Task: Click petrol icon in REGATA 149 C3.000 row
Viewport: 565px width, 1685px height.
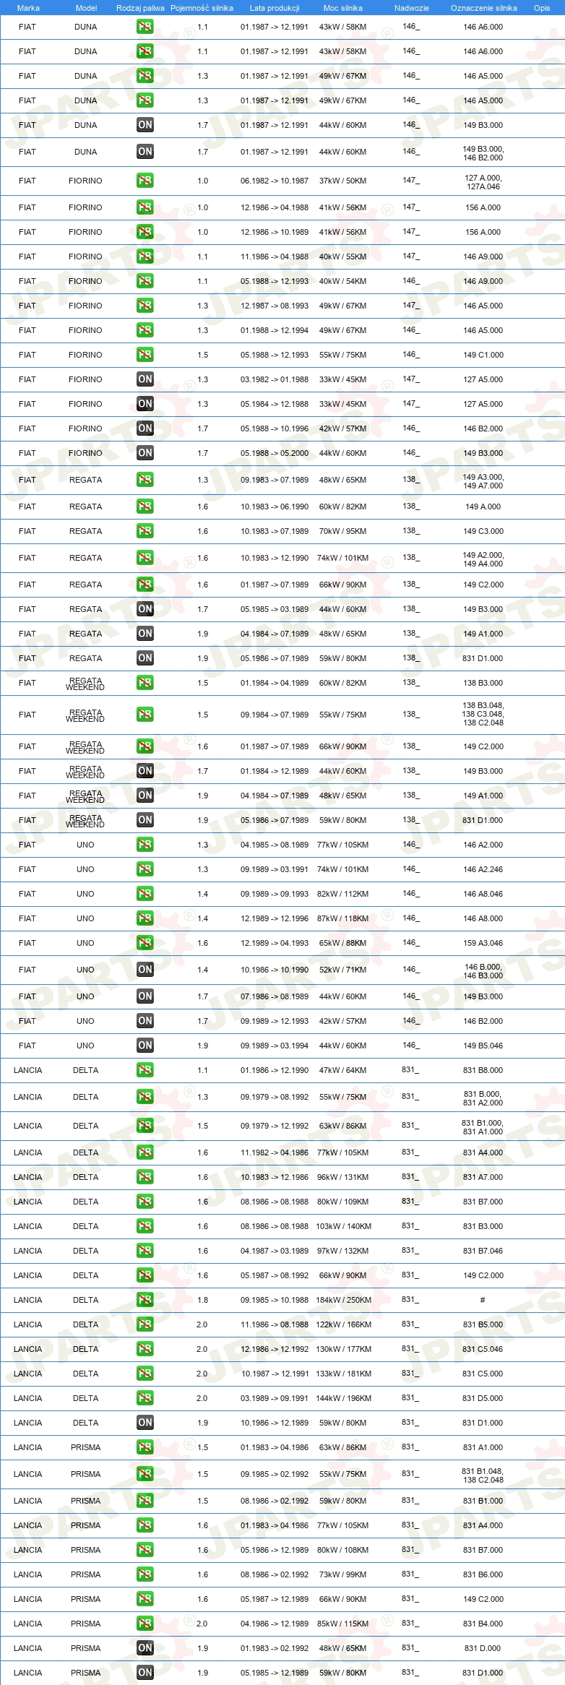Action: tap(145, 531)
